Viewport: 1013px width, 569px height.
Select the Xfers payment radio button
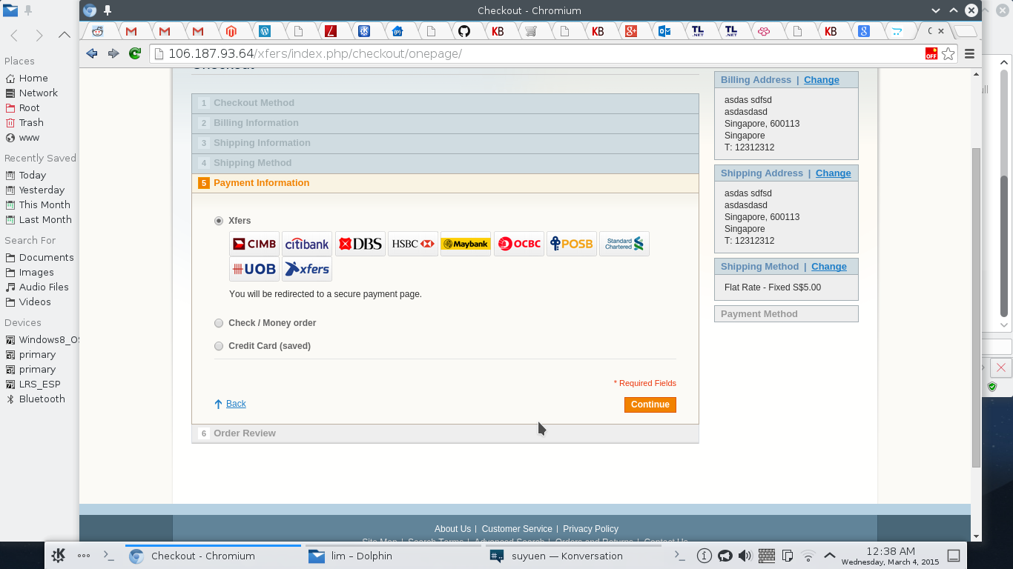point(219,221)
